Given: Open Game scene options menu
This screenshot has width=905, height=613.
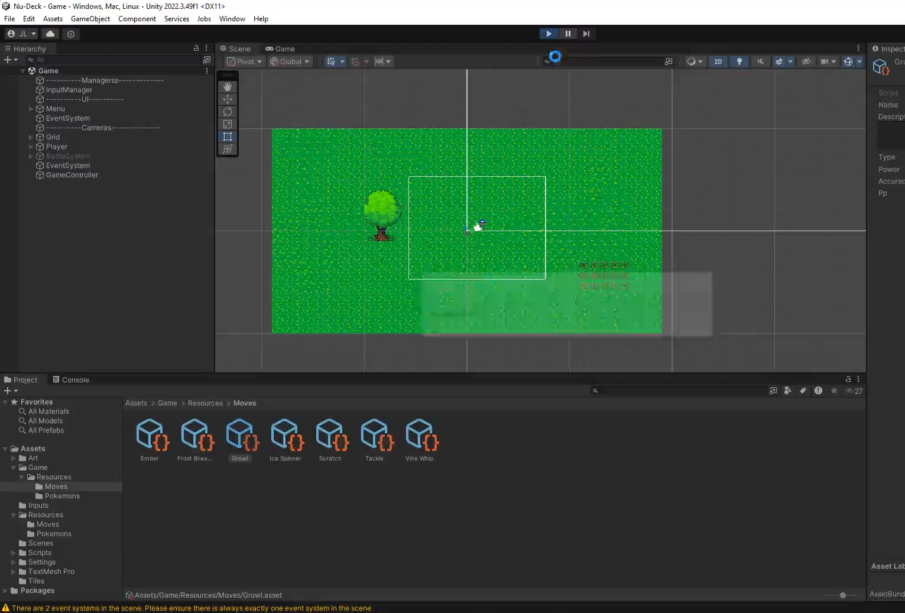Looking at the screenshot, I should 207,71.
